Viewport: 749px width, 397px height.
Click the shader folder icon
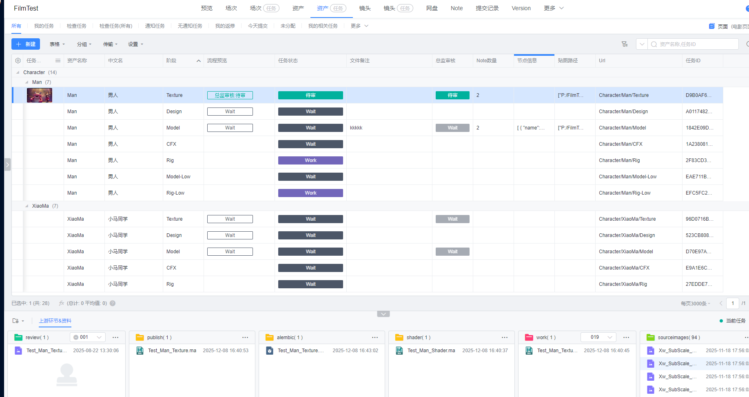coord(399,337)
